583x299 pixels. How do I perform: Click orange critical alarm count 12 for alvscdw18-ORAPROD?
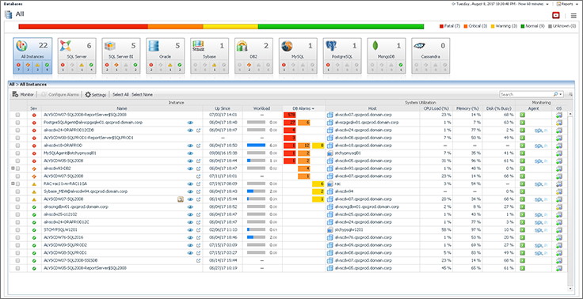point(304,146)
